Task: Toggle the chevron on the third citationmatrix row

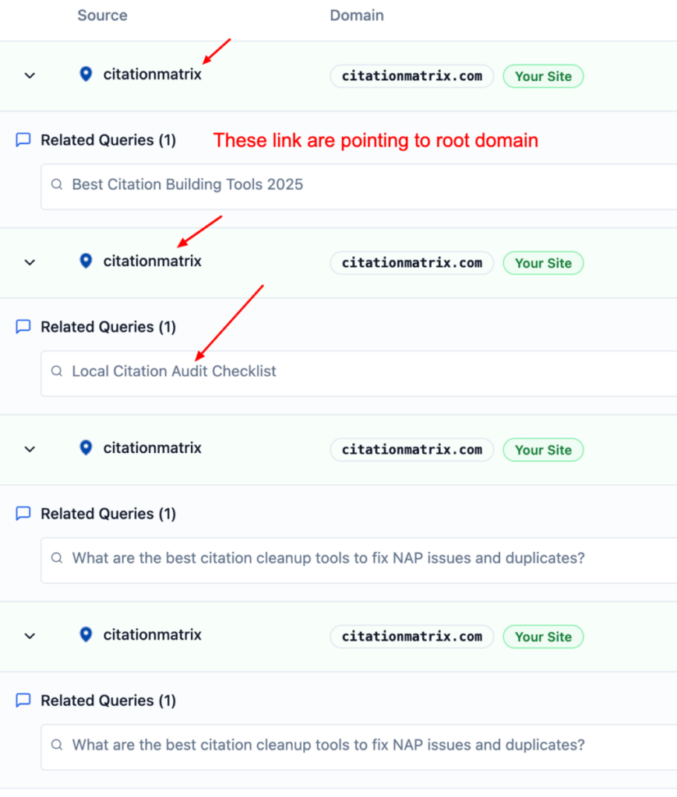Action: (30, 449)
